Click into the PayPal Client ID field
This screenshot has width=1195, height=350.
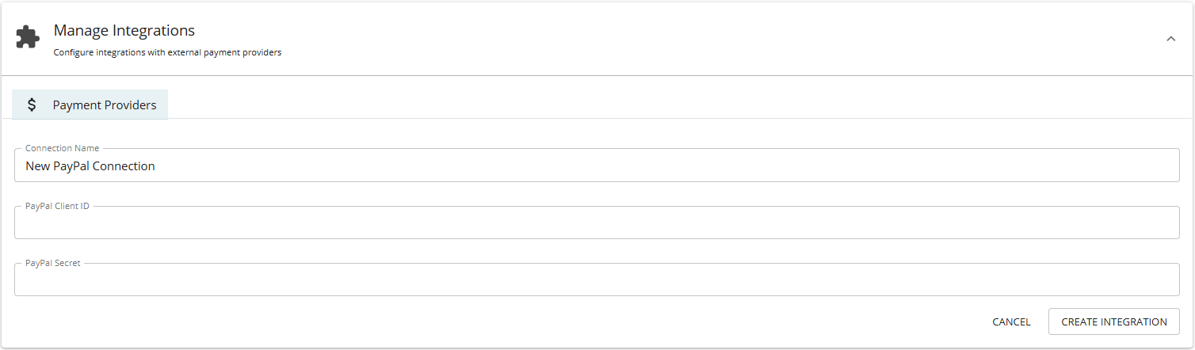coord(596,223)
